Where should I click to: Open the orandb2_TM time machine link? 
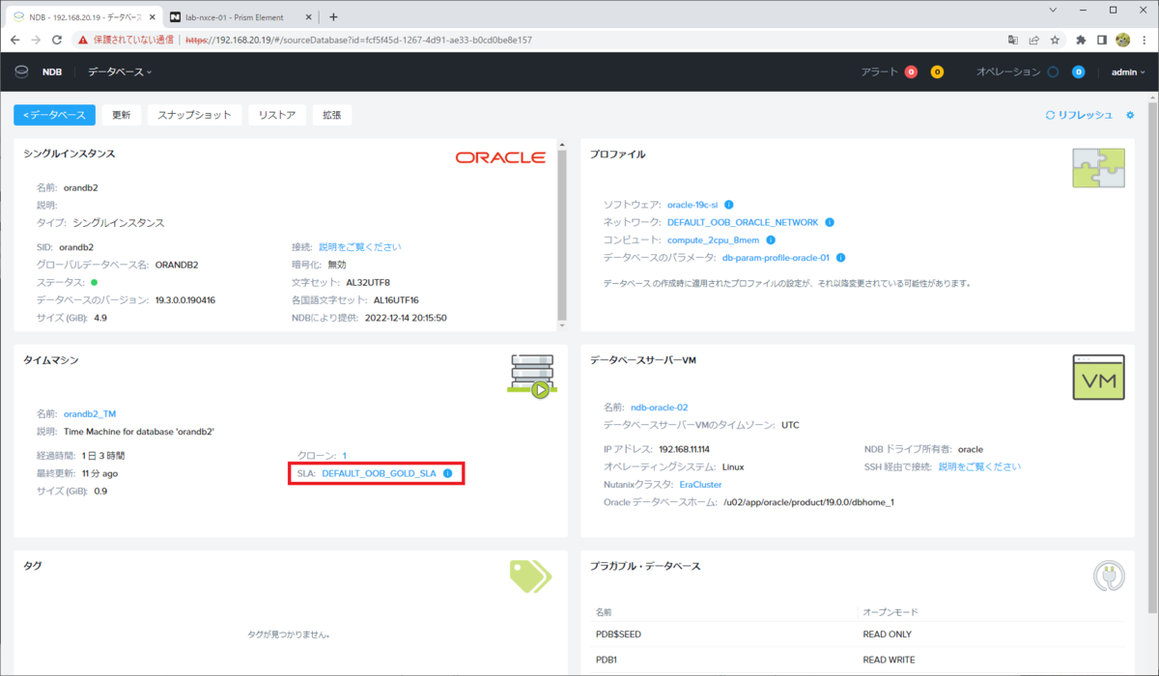pyautogui.click(x=90, y=413)
